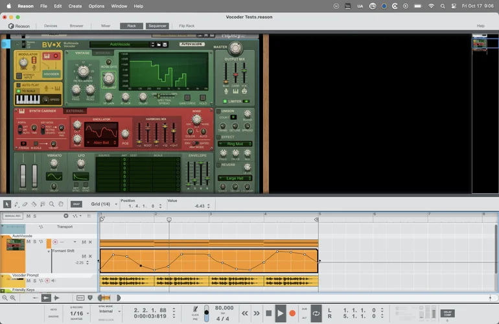Enable the Reverb checkbox on vocoder

click(x=218, y=165)
